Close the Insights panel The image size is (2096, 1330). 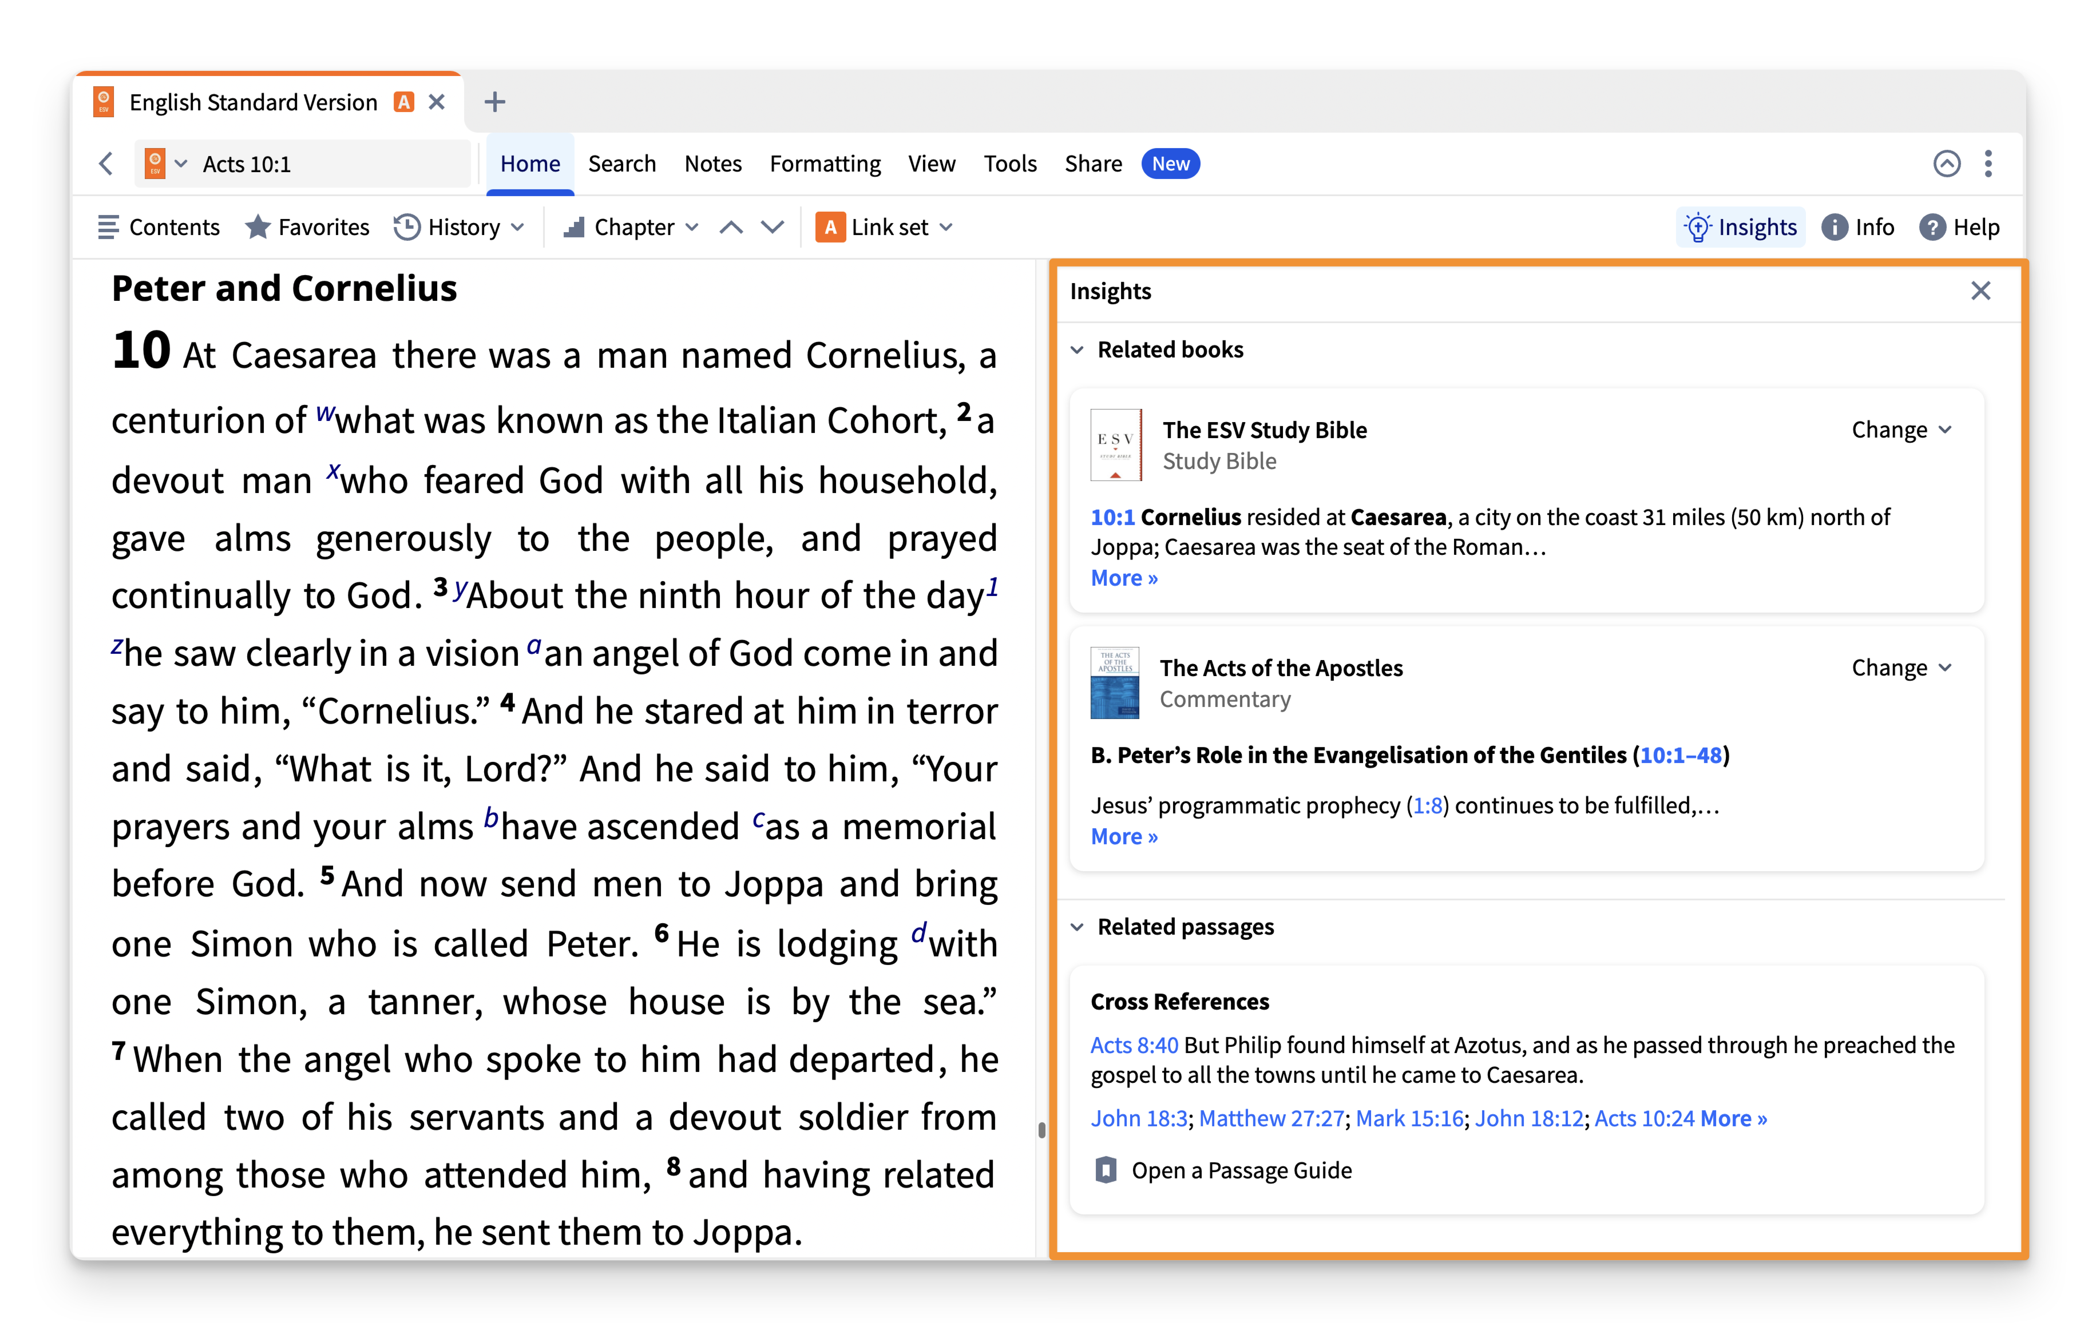(x=1981, y=291)
